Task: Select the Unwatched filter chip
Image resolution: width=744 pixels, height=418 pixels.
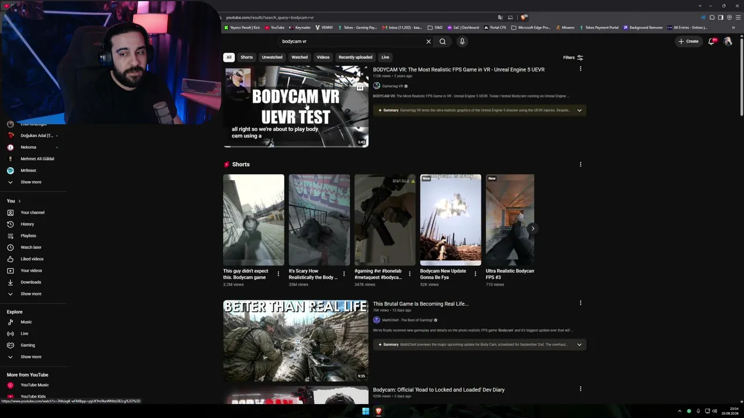Action: click(272, 57)
